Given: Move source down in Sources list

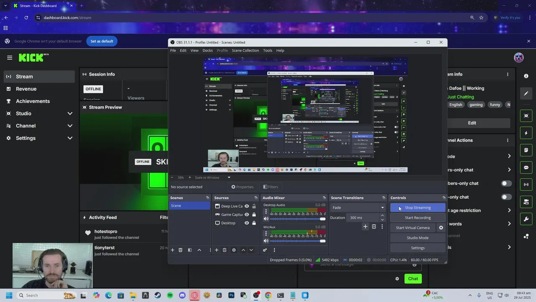Looking at the screenshot, I should [251, 250].
